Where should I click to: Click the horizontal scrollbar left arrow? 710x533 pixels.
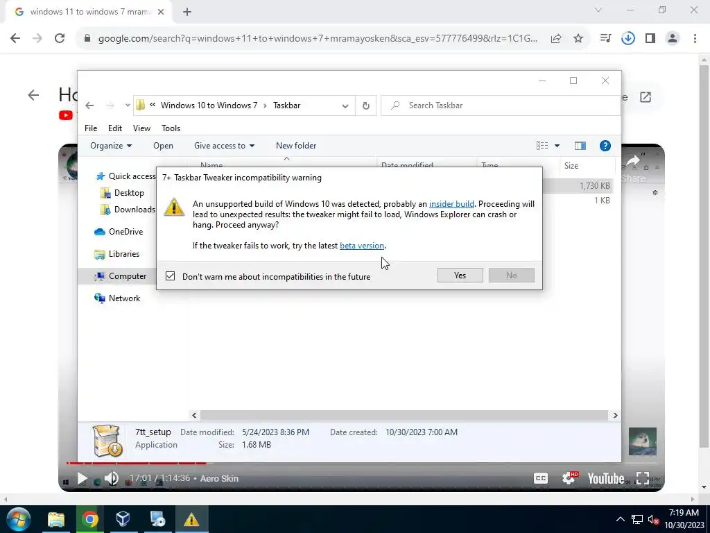(194, 415)
